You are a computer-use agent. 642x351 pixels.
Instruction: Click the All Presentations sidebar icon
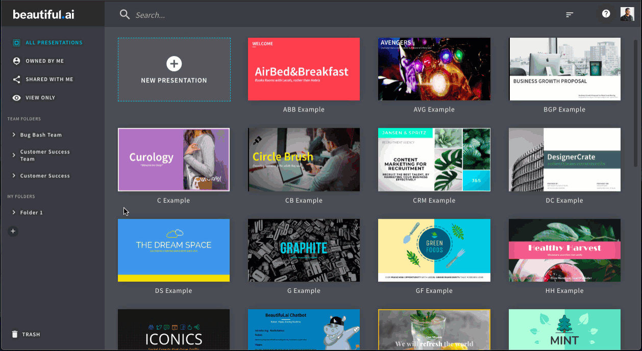tap(16, 43)
